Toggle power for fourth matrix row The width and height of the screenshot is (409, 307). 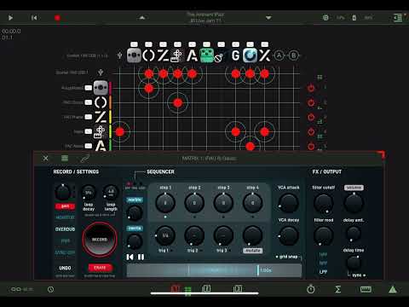[x=311, y=131]
